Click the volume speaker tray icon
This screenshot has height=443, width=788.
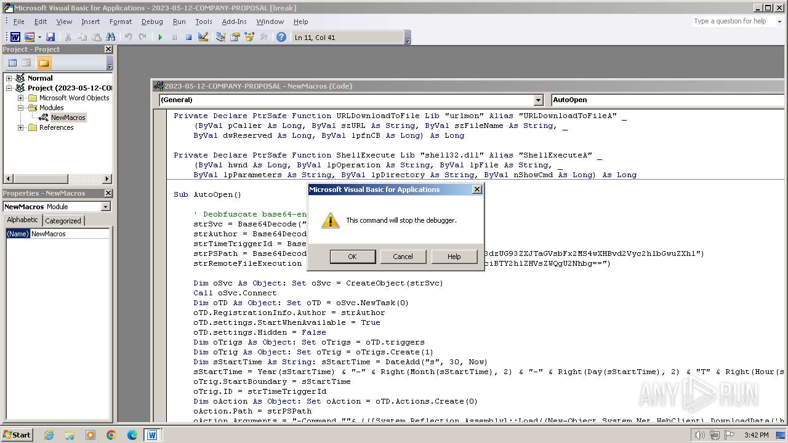699,435
